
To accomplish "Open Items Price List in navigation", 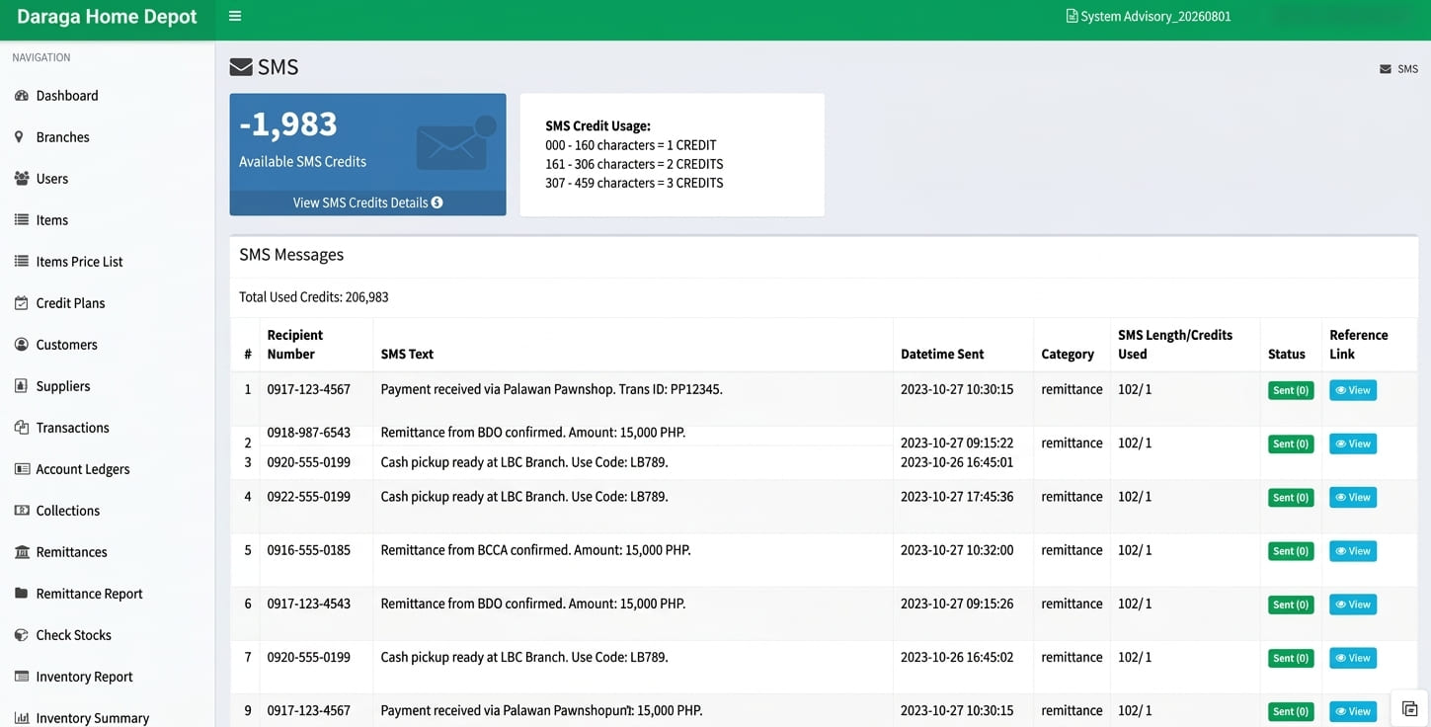I will click(80, 262).
